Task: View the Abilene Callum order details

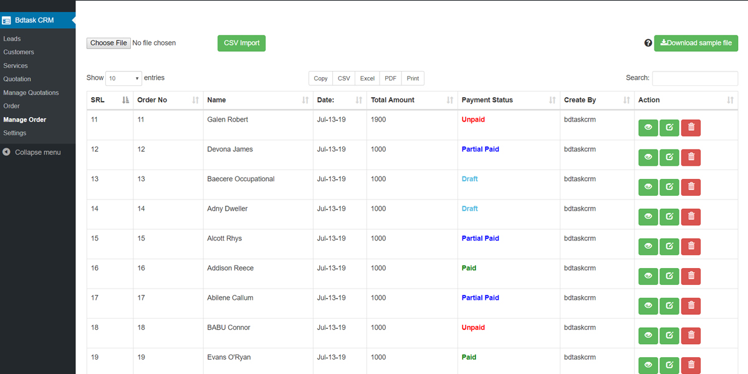Action: (x=648, y=306)
